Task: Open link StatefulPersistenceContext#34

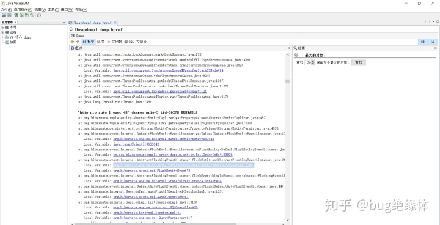Action: coord(167,181)
